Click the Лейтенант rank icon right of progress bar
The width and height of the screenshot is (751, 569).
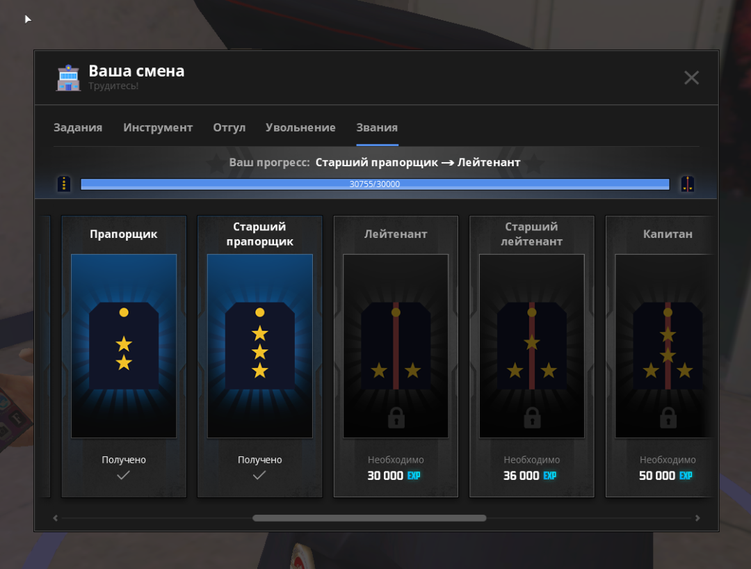click(687, 184)
